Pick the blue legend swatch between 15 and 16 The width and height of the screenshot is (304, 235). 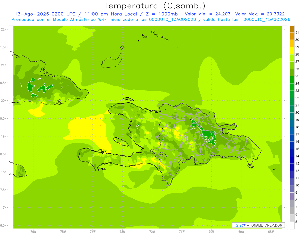coord(292,145)
